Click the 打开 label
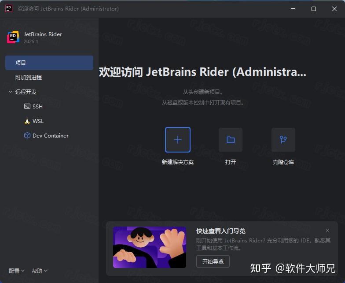 (231, 162)
